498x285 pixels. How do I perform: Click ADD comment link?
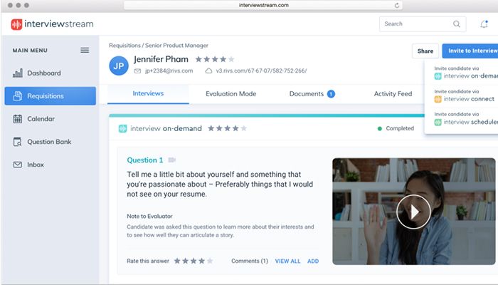(313, 261)
